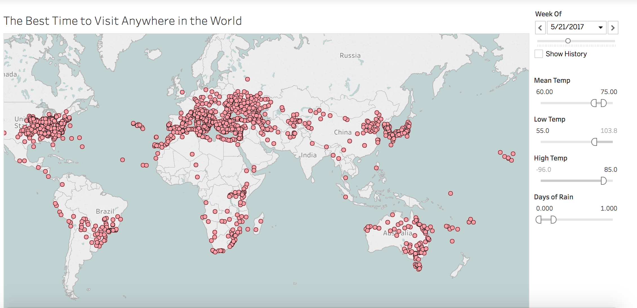Screen dimensions: 637x308
Task: Edit Days of Rain 1.000 value
Action: (609, 208)
